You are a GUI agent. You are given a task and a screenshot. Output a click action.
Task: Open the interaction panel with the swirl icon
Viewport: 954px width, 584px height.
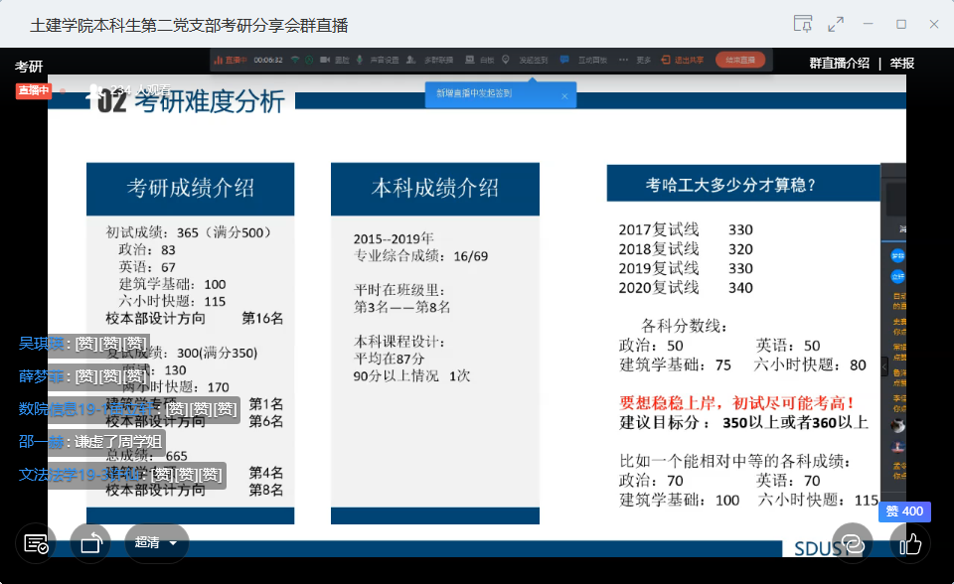[852, 543]
